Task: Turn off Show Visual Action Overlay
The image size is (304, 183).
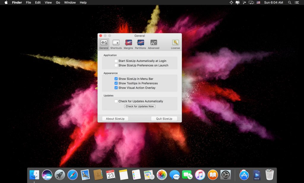Action: (116, 88)
